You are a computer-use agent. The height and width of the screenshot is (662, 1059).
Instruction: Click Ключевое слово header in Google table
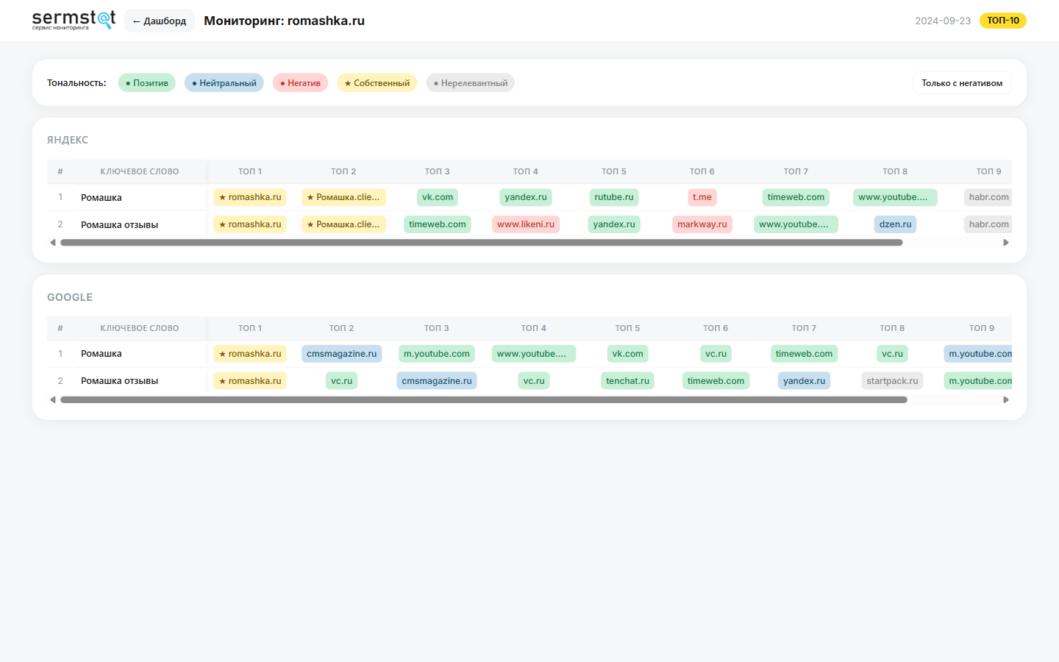(140, 328)
